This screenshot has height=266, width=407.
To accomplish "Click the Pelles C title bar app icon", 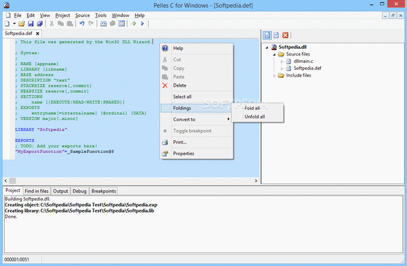I will click(7, 5).
